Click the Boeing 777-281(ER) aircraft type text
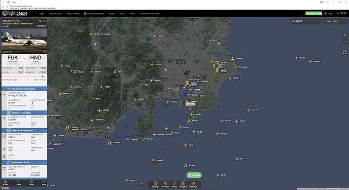 18,95
